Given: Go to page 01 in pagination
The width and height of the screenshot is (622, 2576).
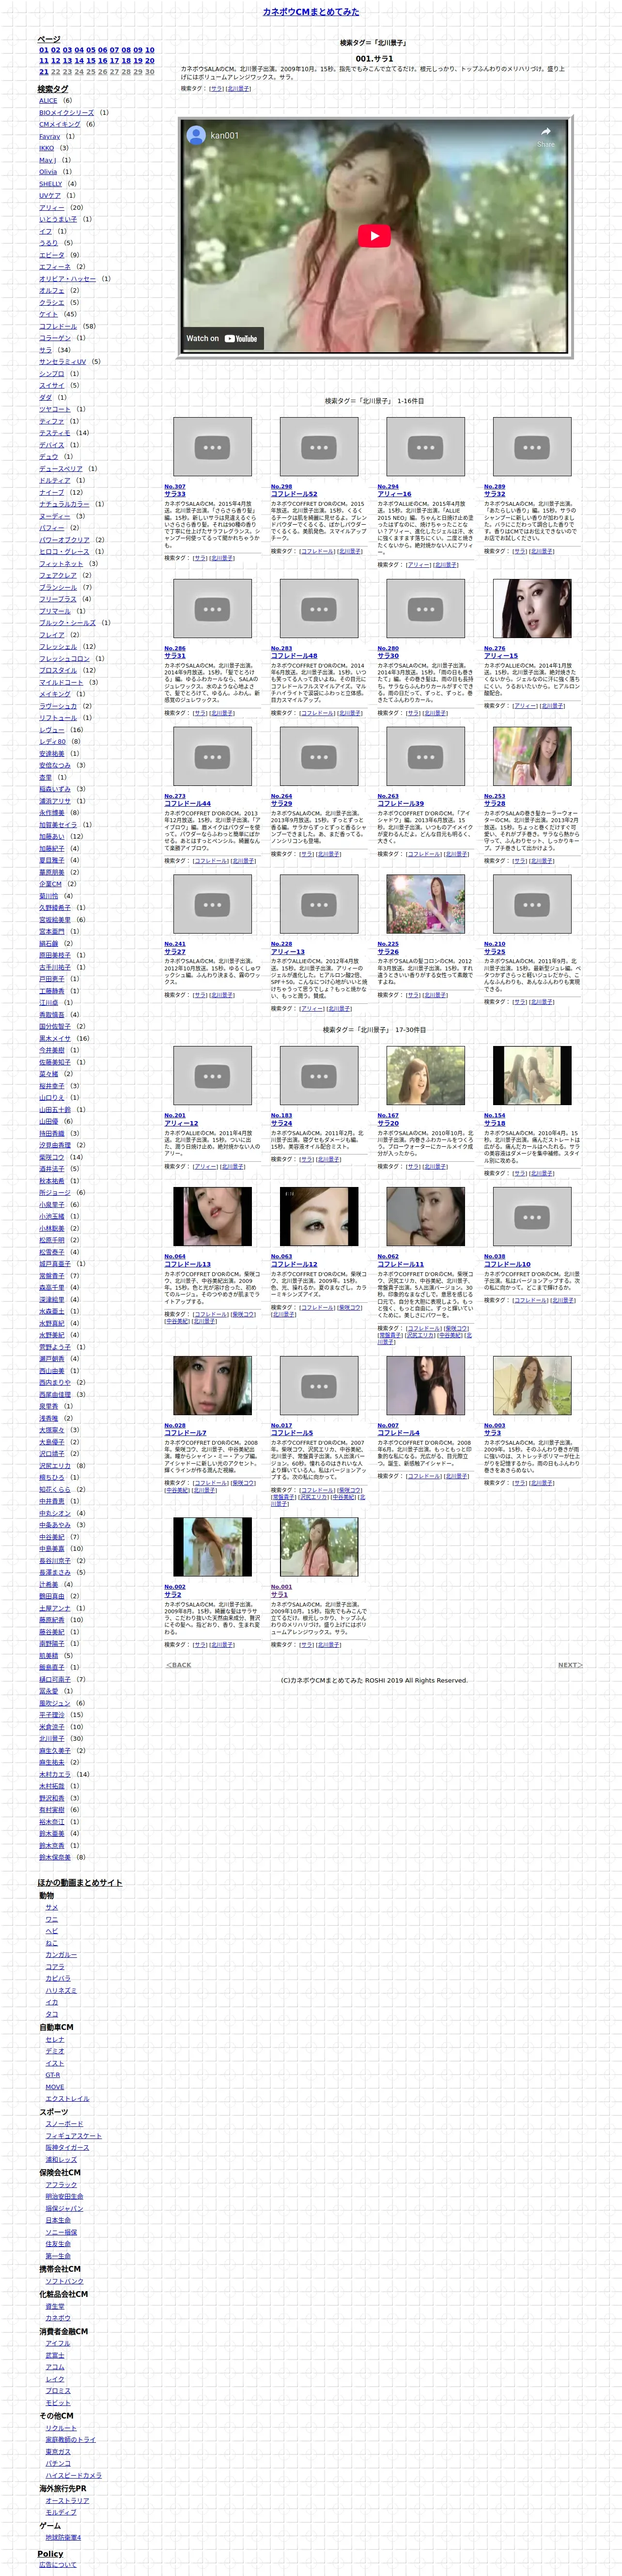Looking at the screenshot, I should (x=44, y=50).
